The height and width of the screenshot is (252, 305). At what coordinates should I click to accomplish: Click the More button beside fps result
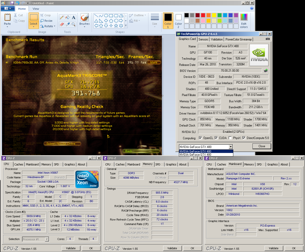pyautogui.click(x=154, y=62)
